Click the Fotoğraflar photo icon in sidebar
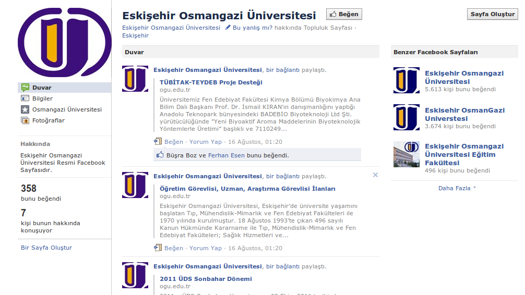The width and height of the screenshot is (525, 295). pyautogui.click(x=25, y=120)
